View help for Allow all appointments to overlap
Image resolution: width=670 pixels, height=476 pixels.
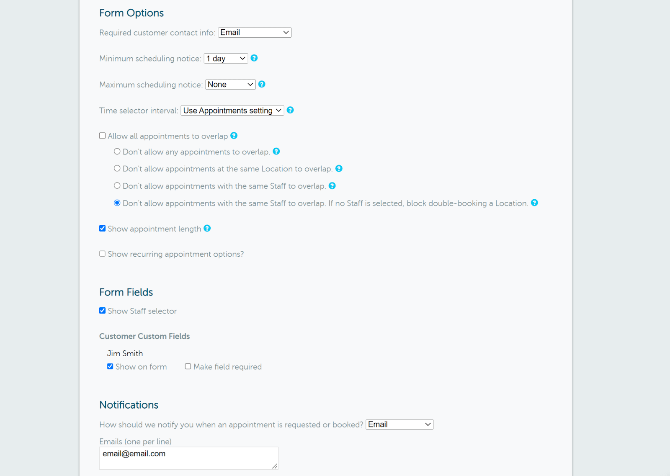tap(234, 136)
